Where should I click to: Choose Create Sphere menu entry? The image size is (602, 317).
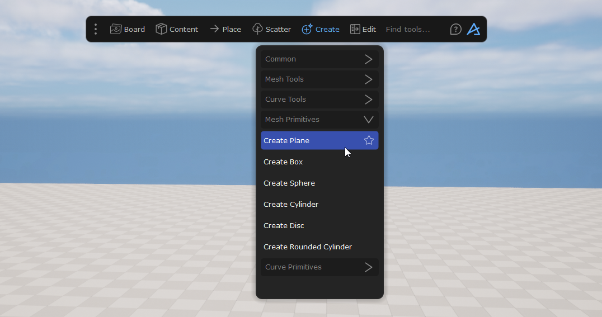[x=289, y=183]
